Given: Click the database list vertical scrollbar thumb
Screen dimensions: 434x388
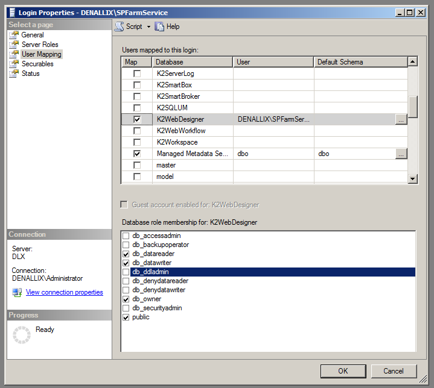Looking at the screenshot, I should pyautogui.click(x=413, y=106).
